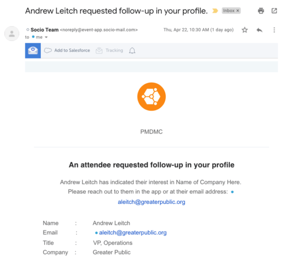Click the sender avatar placeholder
283x279 pixels.
(12, 34)
